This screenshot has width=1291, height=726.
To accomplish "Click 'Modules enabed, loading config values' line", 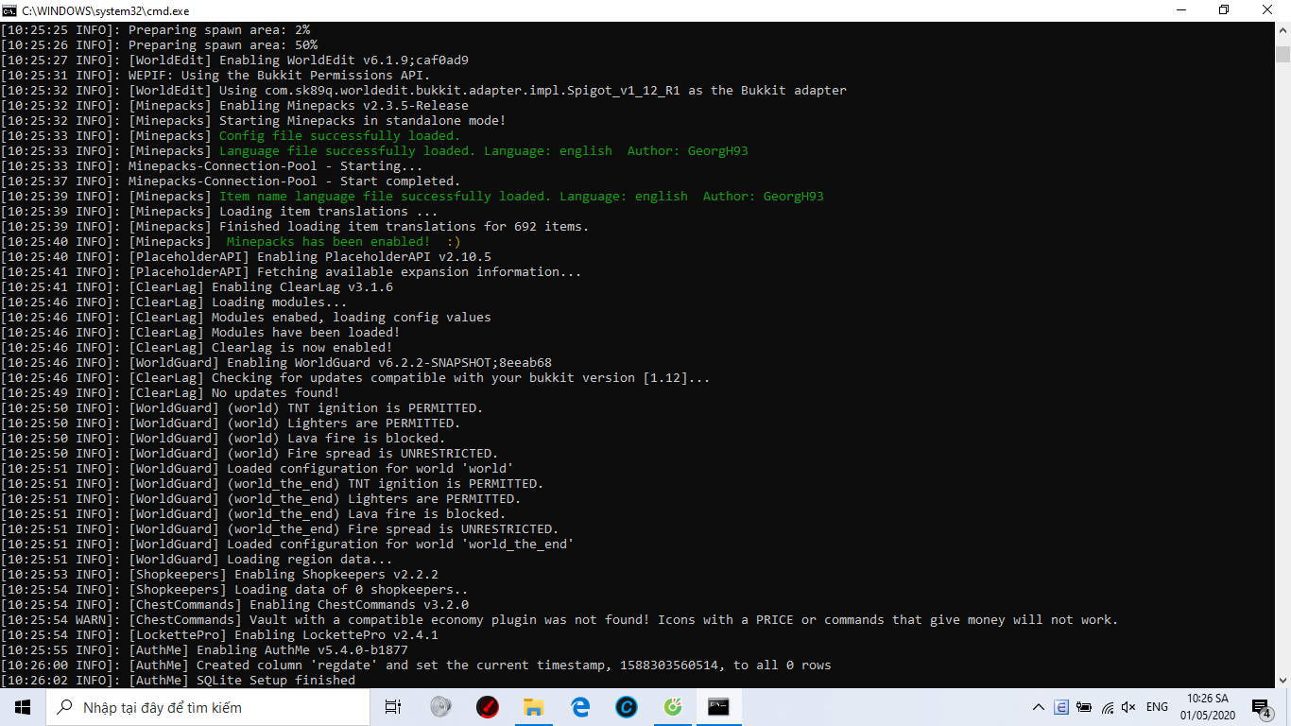I will [246, 318].
